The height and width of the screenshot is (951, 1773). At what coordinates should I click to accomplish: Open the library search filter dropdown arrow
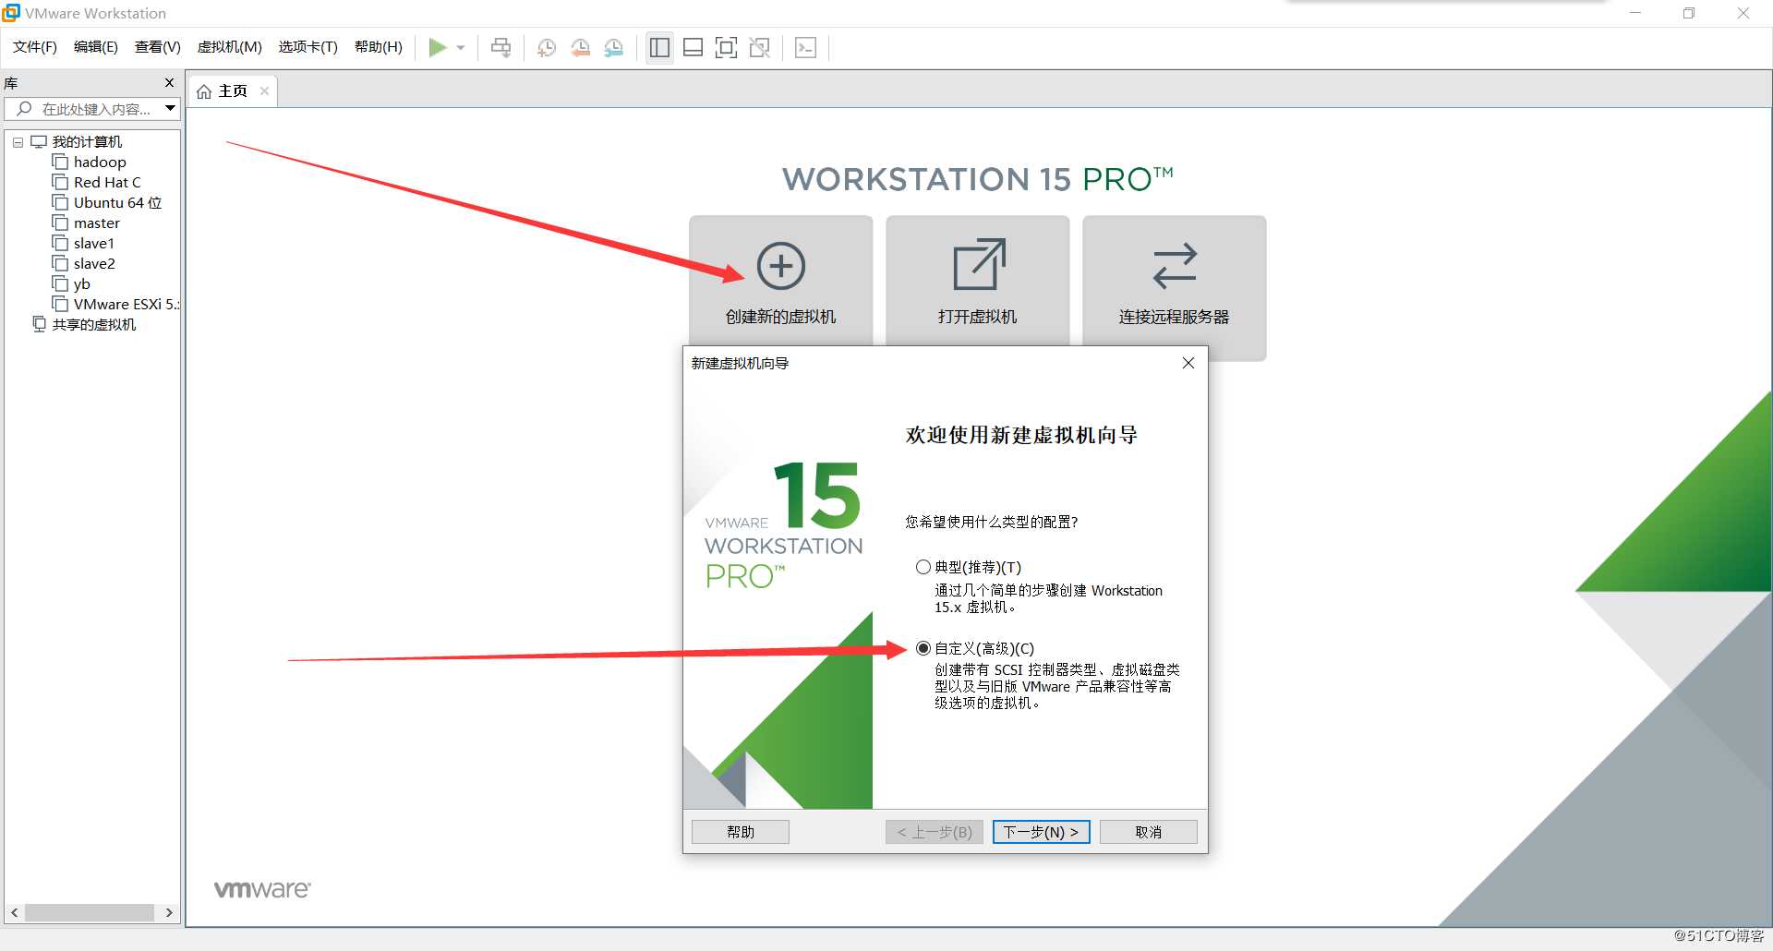click(170, 108)
